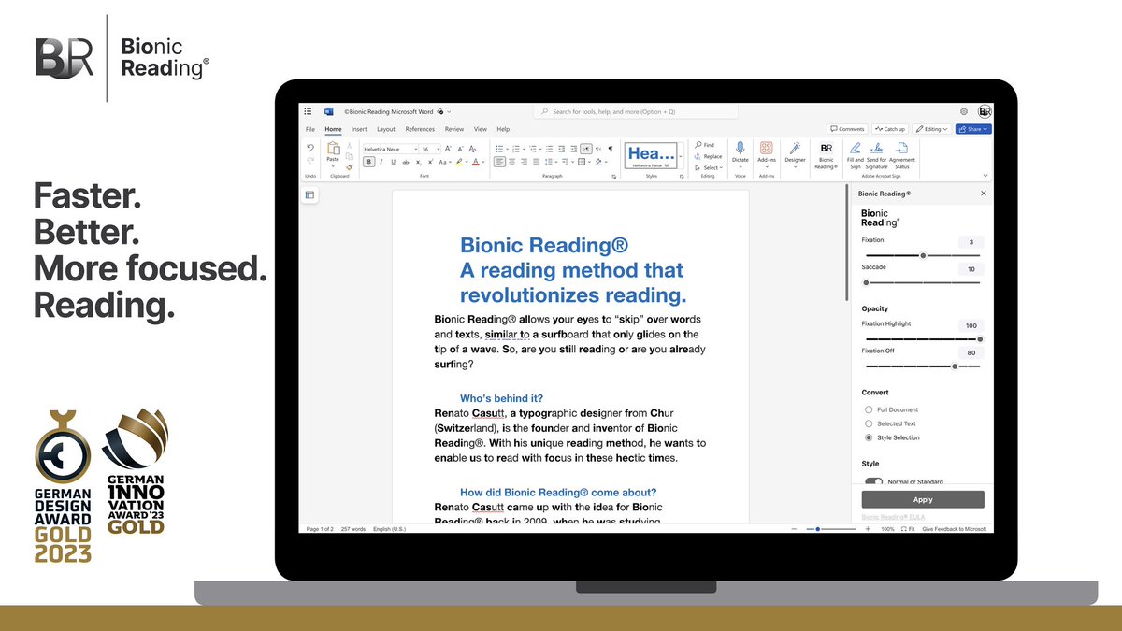The width and height of the screenshot is (1122, 631).
Task: Switch to the Review tab
Action: 454,129
